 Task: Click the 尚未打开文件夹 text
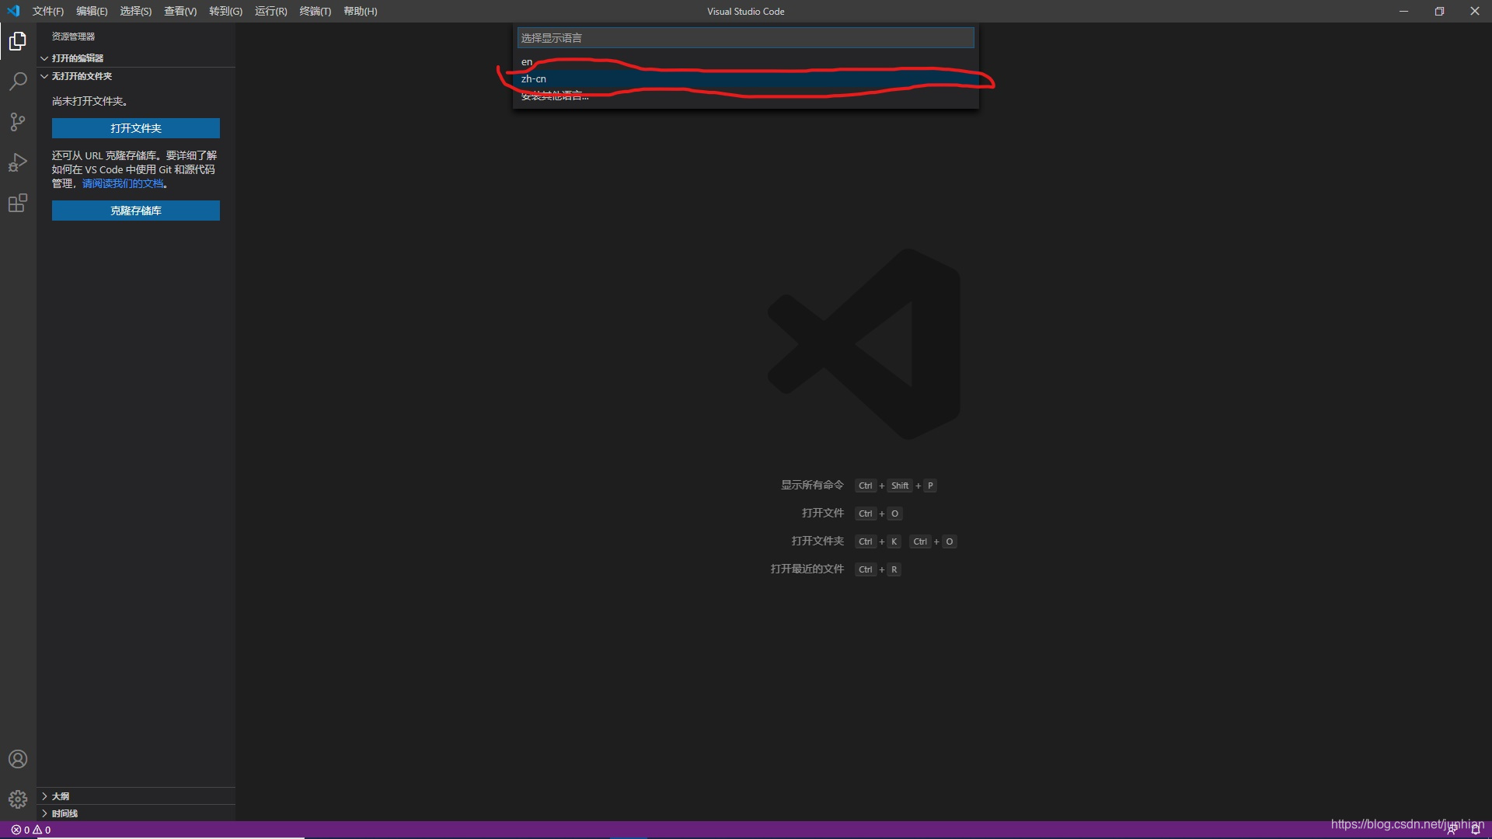click(x=90, y=102)
